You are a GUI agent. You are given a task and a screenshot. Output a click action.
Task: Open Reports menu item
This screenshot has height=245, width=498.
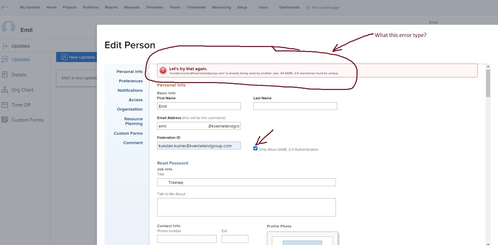click(x=111, y=7)
